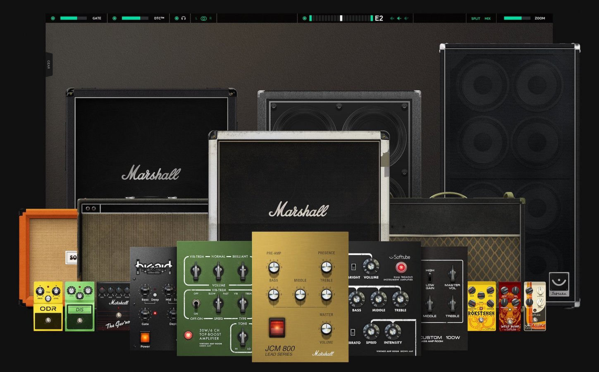Viewport: 599px width, 372px height.
Task: Select the MIX mode tab
Action: pyautogui.click(x=488, y=18)
